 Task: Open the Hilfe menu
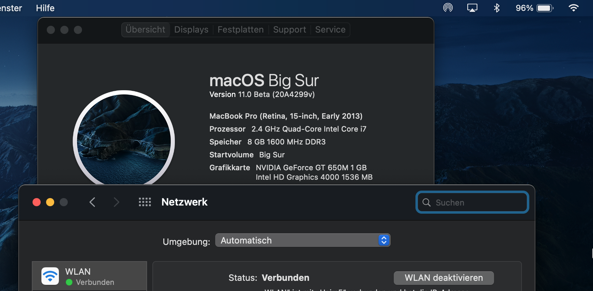coord(45,8)
